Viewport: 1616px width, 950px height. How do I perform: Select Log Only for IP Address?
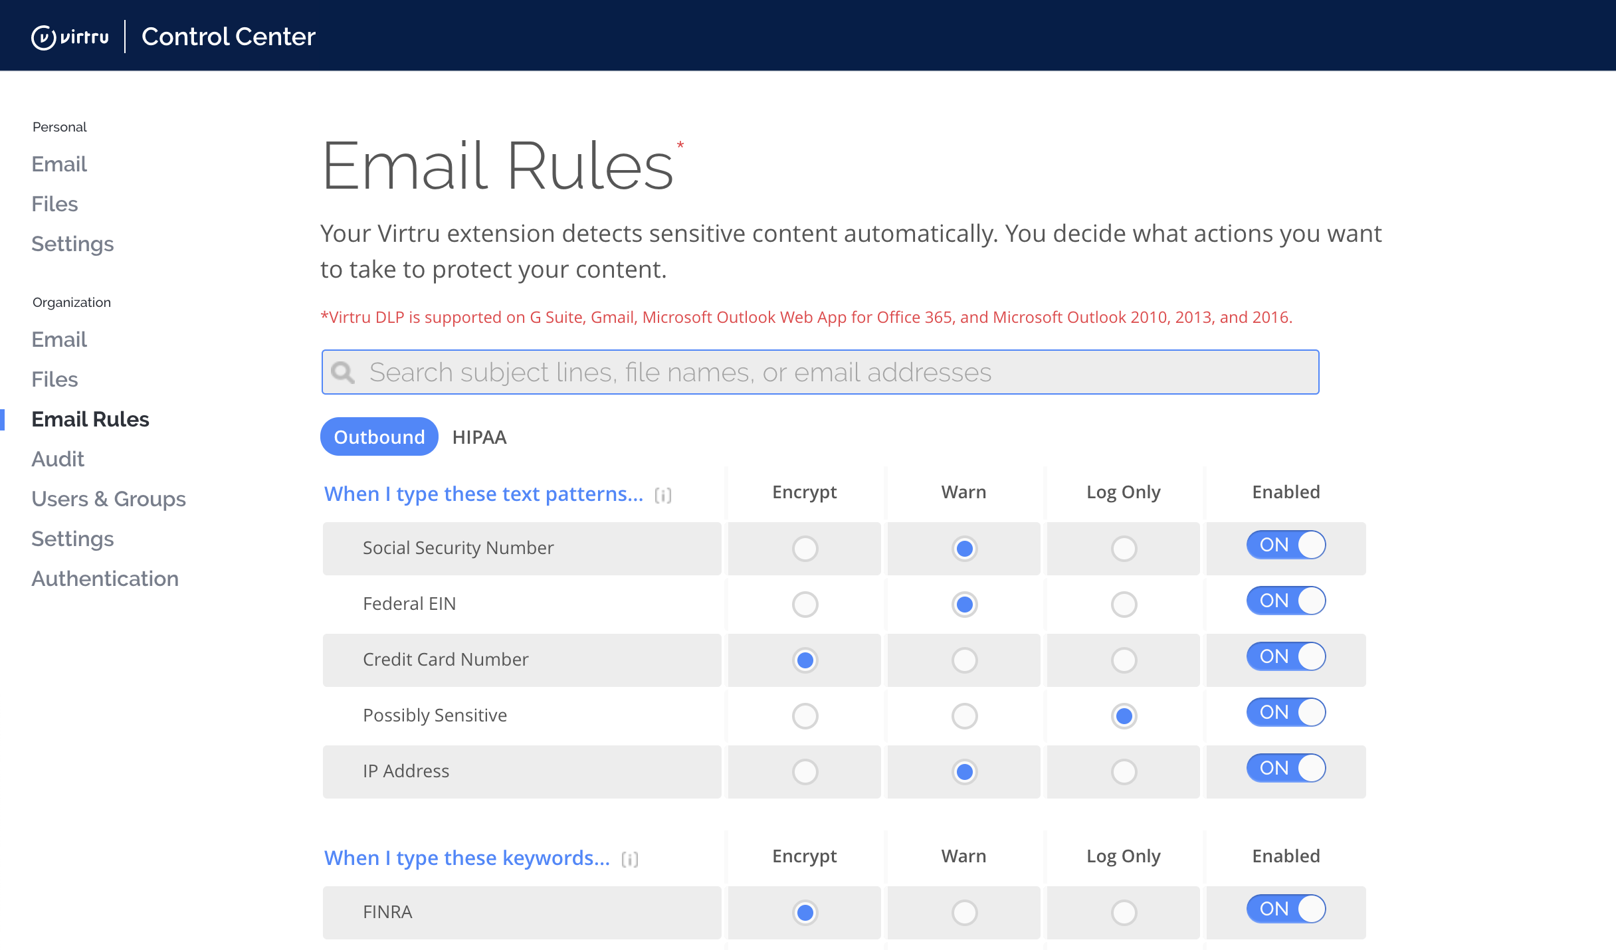(x=1124, y=772)
